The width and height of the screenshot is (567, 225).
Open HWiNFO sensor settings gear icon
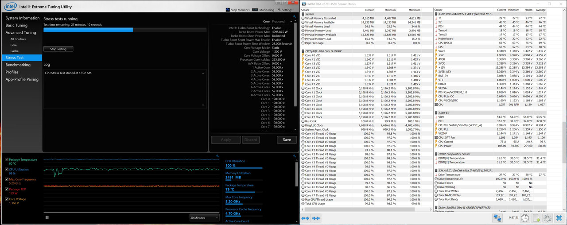coord(548,218)
